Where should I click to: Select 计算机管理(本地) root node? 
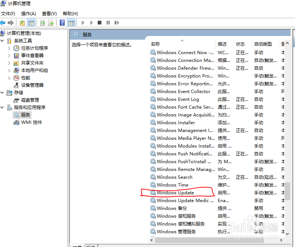(x=24, y=33)
